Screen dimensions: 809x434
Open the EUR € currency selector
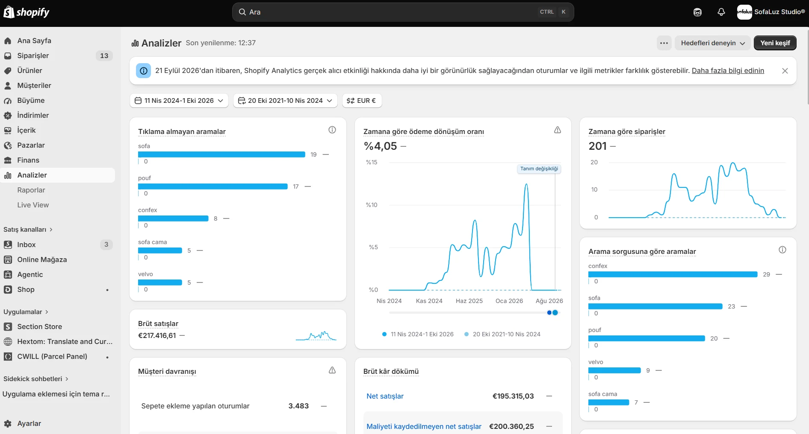tap(362, 101)
